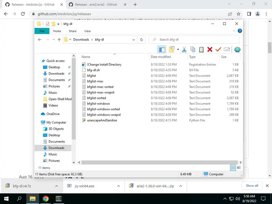This screenshot has width=272, height=204.
Task: Sort by Date modified column header
Action: (x=161, y=57)
